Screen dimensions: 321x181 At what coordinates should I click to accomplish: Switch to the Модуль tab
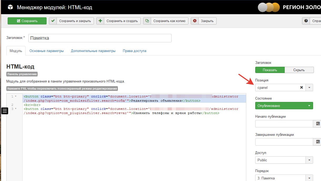pyautogui.click(x=16, y=51)
